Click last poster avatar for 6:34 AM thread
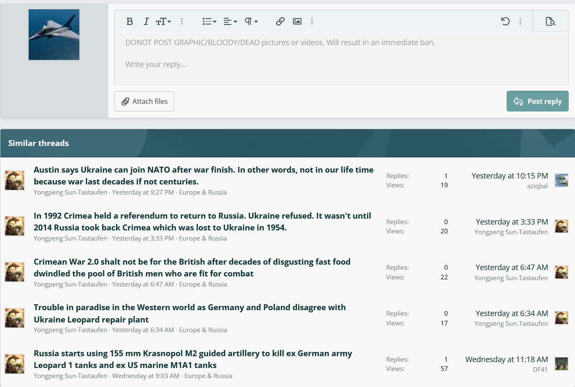575x387 pixels. pyautogui.click(x=562, y=318)
